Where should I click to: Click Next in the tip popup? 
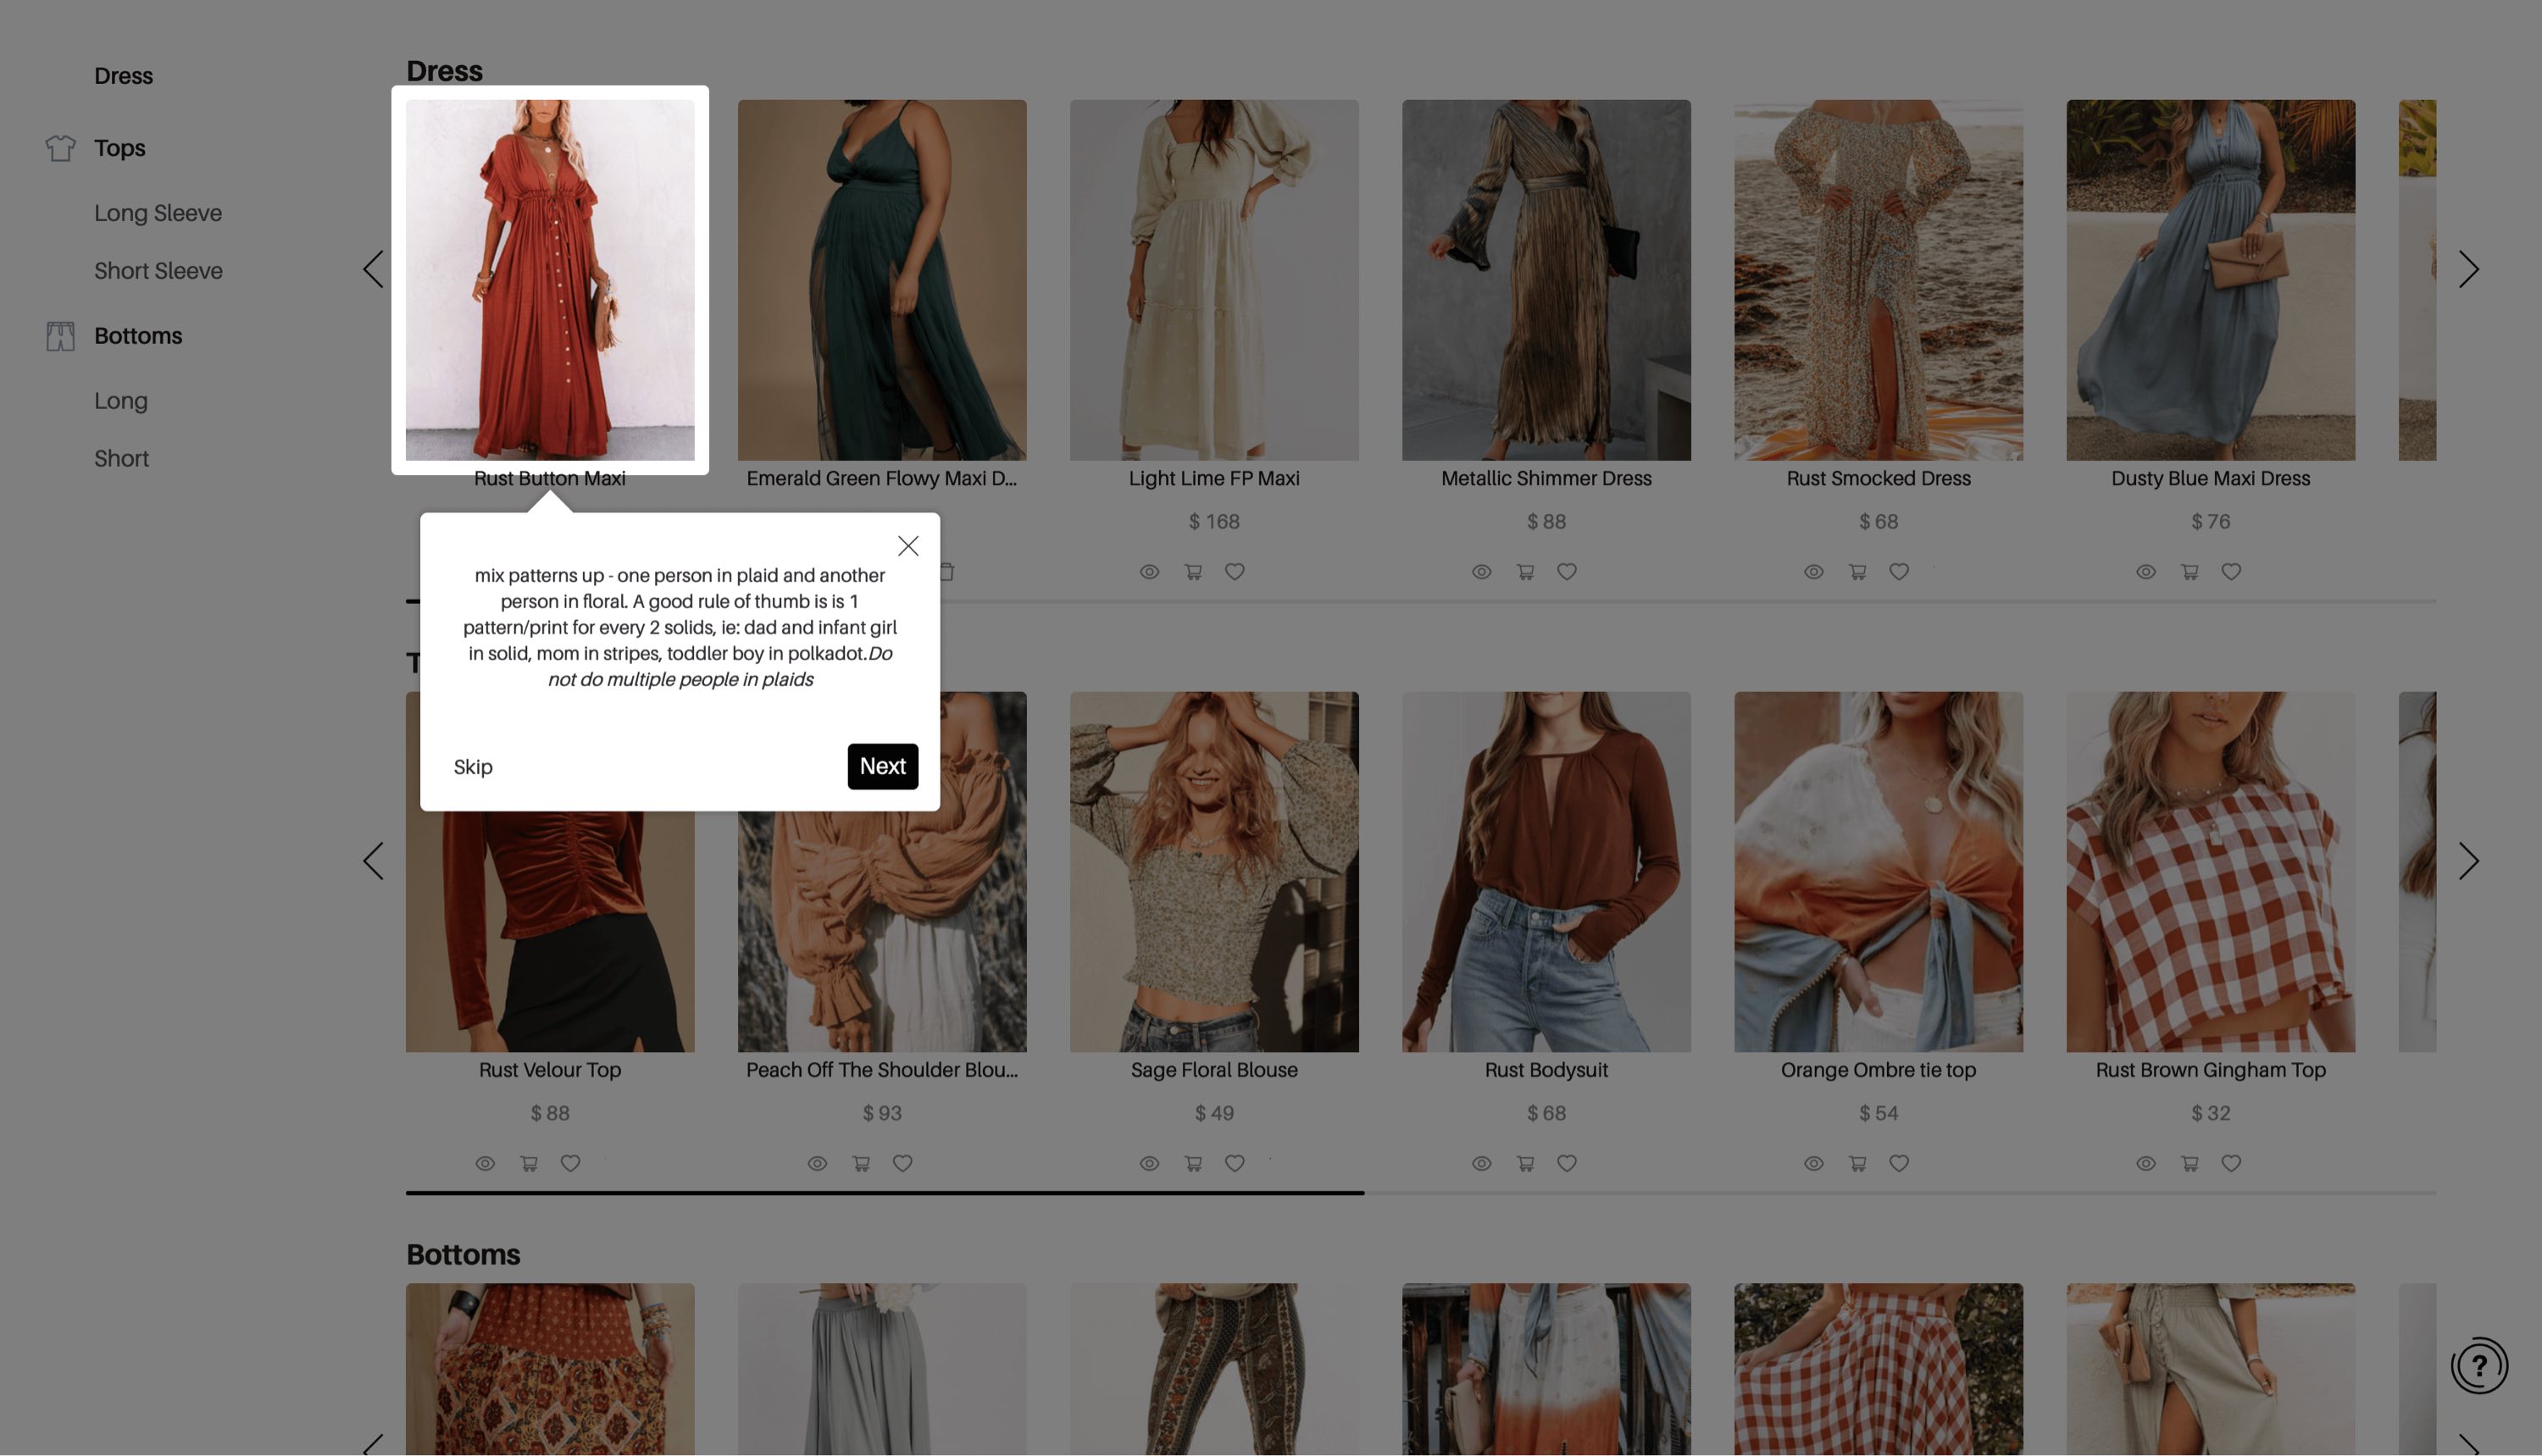tap(882, 766)
